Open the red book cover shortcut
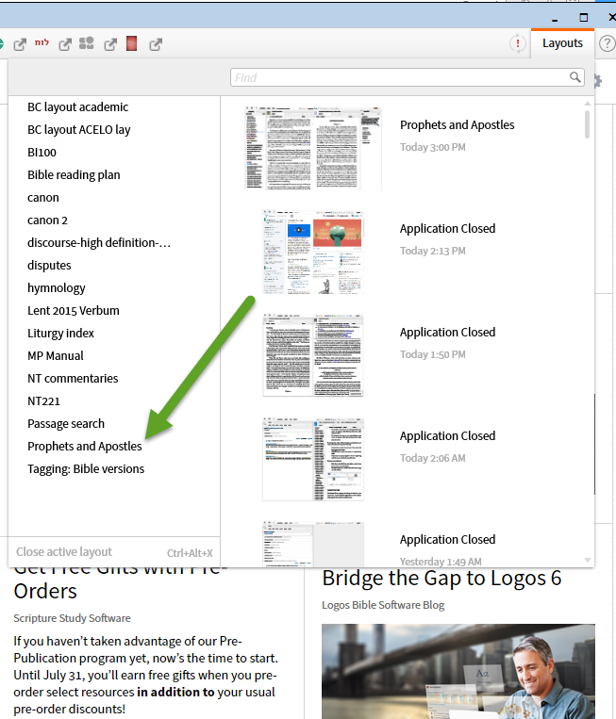Screen dimensions: 616x719 coord(132,43)
